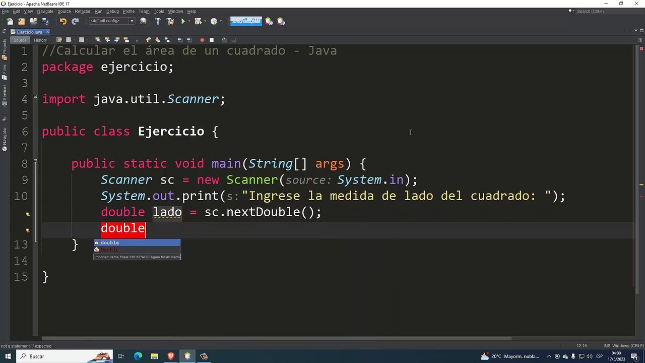645x363 pixels.
Task: Choose 'double' from autocomplete popup
Action: (137, 243)
